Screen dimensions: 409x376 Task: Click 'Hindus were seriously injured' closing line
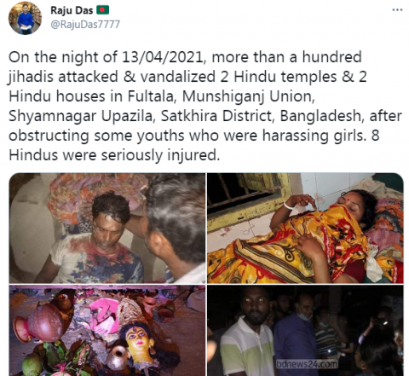coord(114,155)
